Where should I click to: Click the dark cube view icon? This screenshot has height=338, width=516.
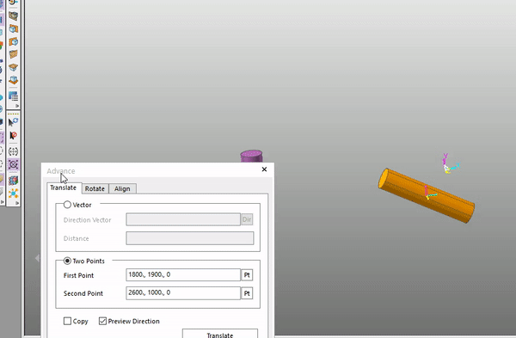coord(13,15)
